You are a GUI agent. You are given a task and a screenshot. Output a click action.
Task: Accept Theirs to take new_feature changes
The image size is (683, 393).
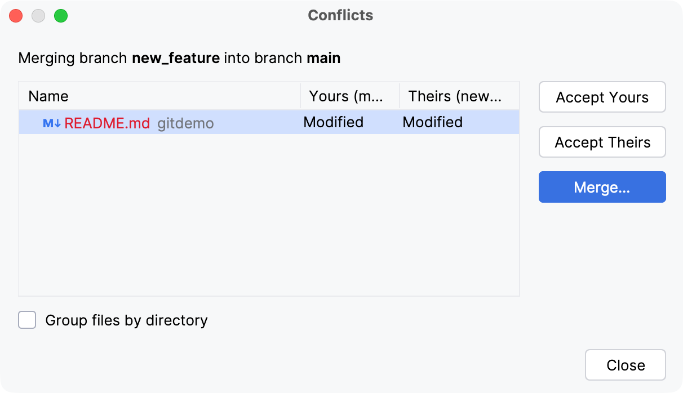602,142
